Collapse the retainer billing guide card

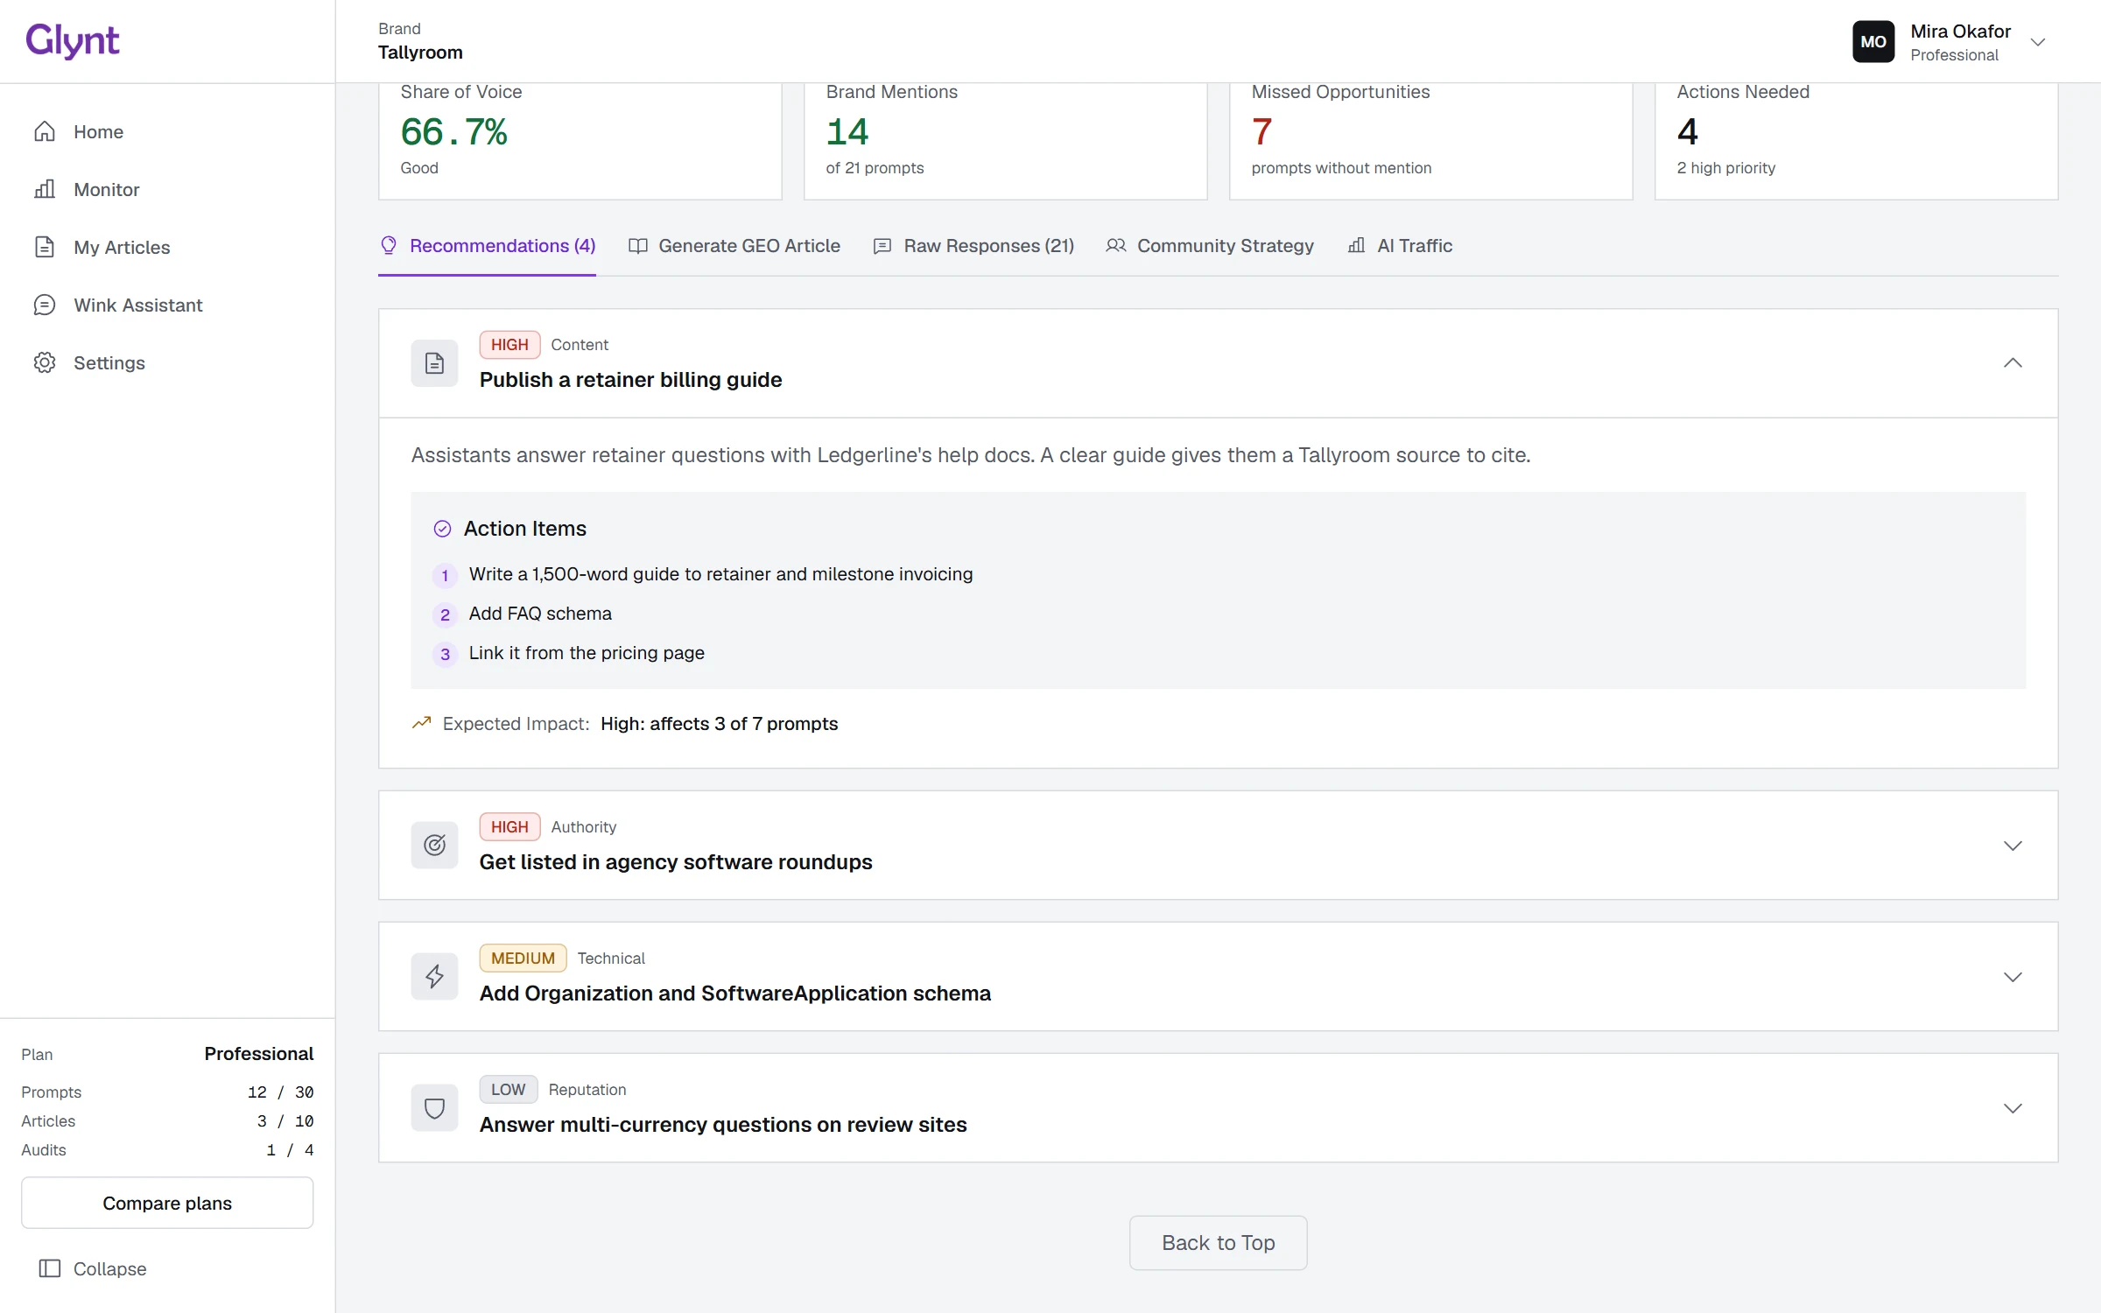coord(2013,362)
